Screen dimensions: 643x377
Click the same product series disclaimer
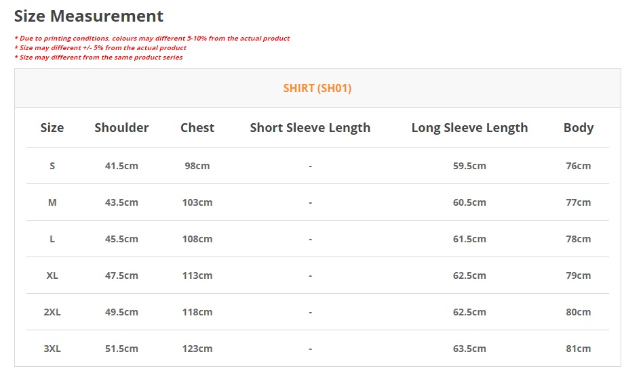tap(98, 58)
